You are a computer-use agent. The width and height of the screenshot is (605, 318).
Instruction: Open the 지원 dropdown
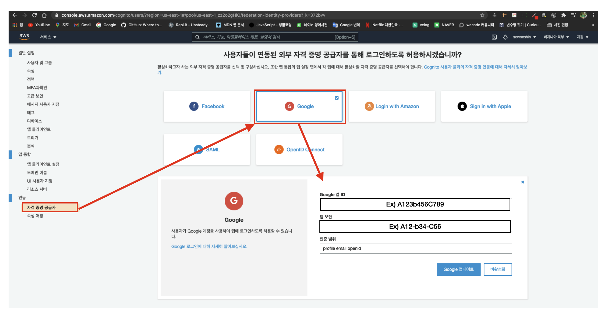(583, 37)
